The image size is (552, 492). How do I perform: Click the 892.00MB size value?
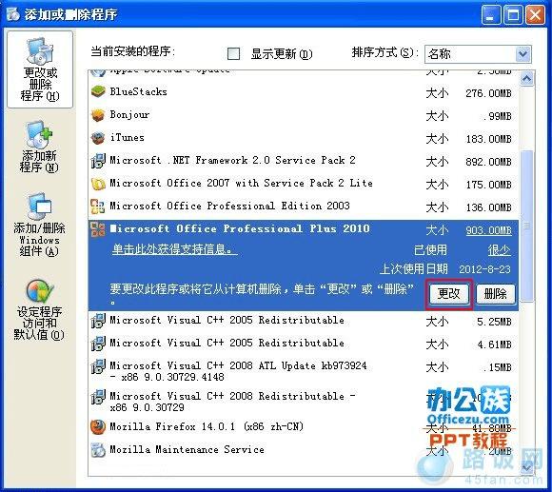point(488,162)
